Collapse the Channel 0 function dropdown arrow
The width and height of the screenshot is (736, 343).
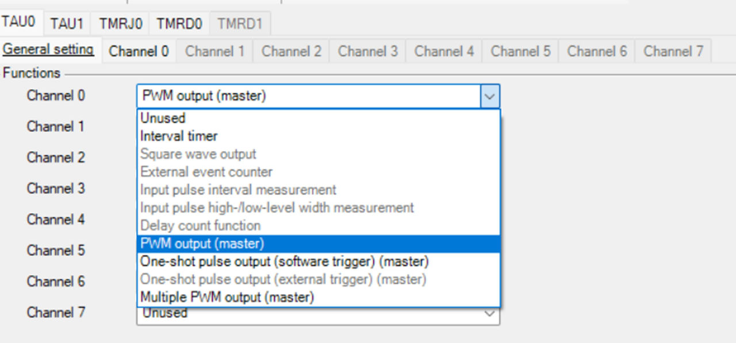(489, 97)
